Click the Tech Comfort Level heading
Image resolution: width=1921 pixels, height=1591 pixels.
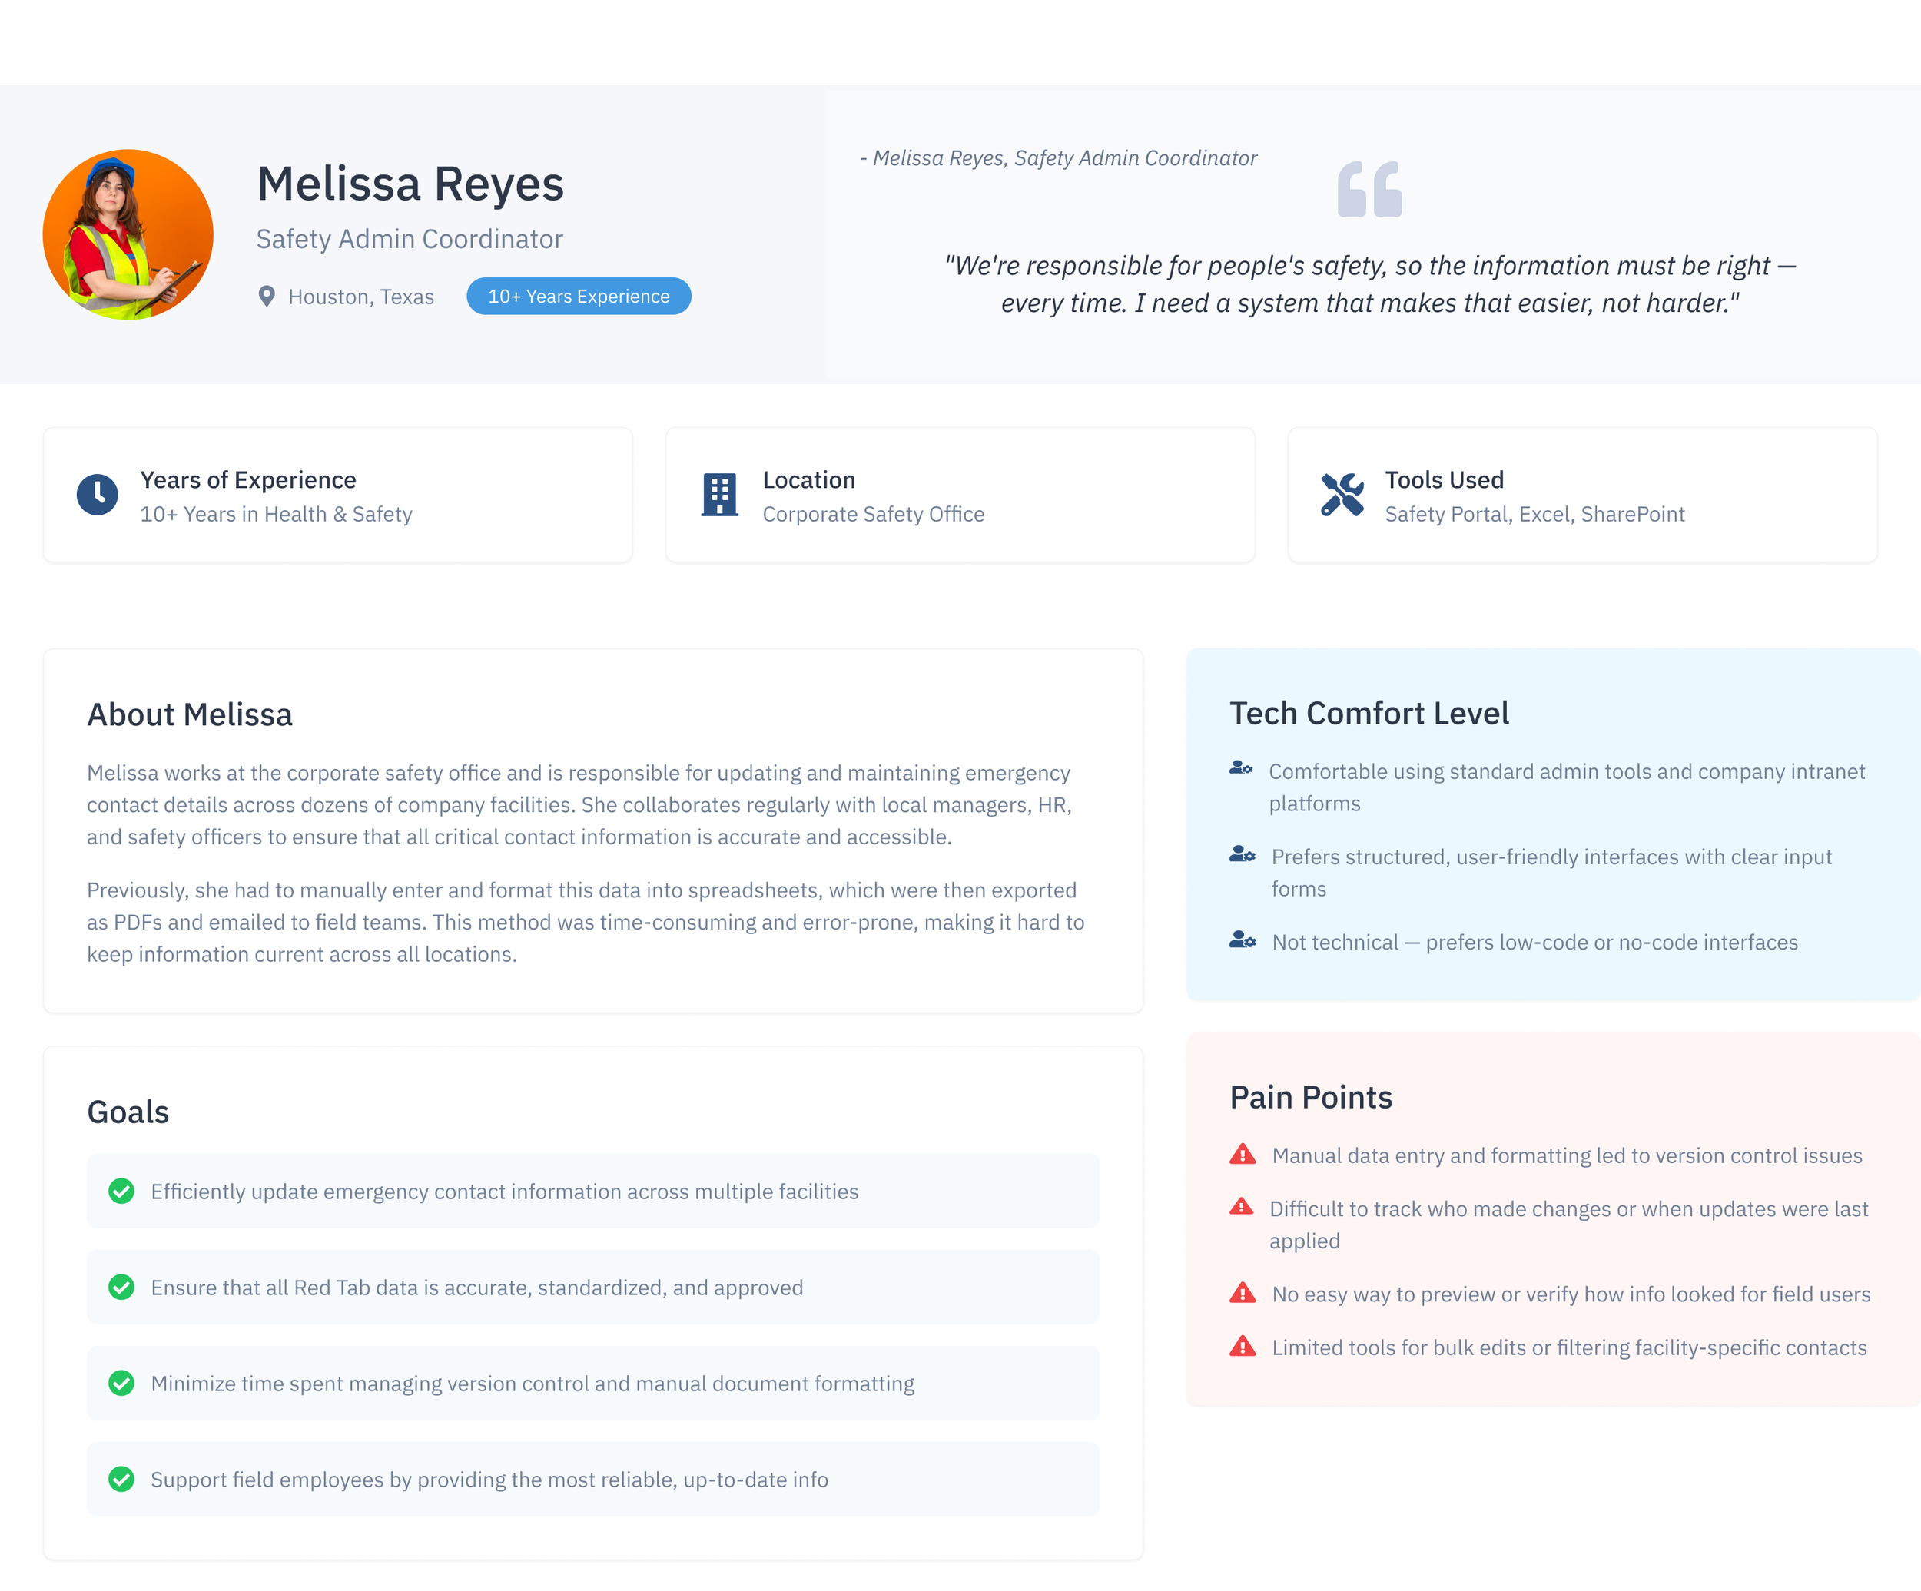pyautogui.click(x=1369, y=713)
